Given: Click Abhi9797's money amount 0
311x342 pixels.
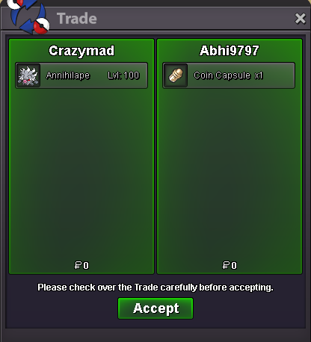Looking at the screenshot, I should (x=234, y=265).
